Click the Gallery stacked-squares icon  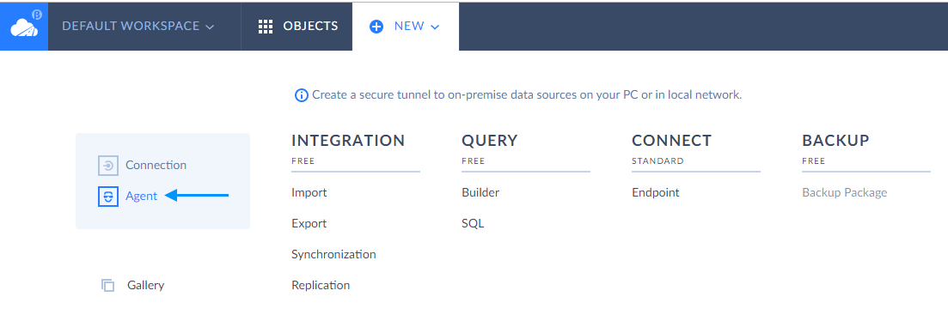pyautogui.click(x=108, y=286)
